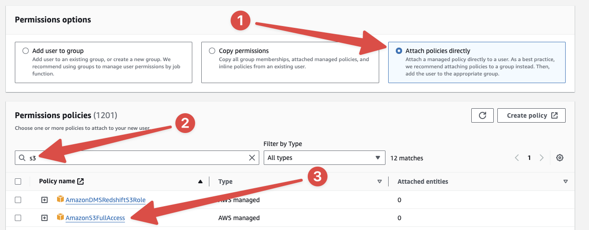589x230 pixels.
Task: Click attached entities count for AmazonDMSRedshiftS3Role
Action: tap(399, 200)
